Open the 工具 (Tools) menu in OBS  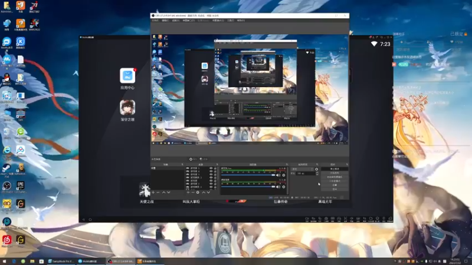click(x=231, y=21)
